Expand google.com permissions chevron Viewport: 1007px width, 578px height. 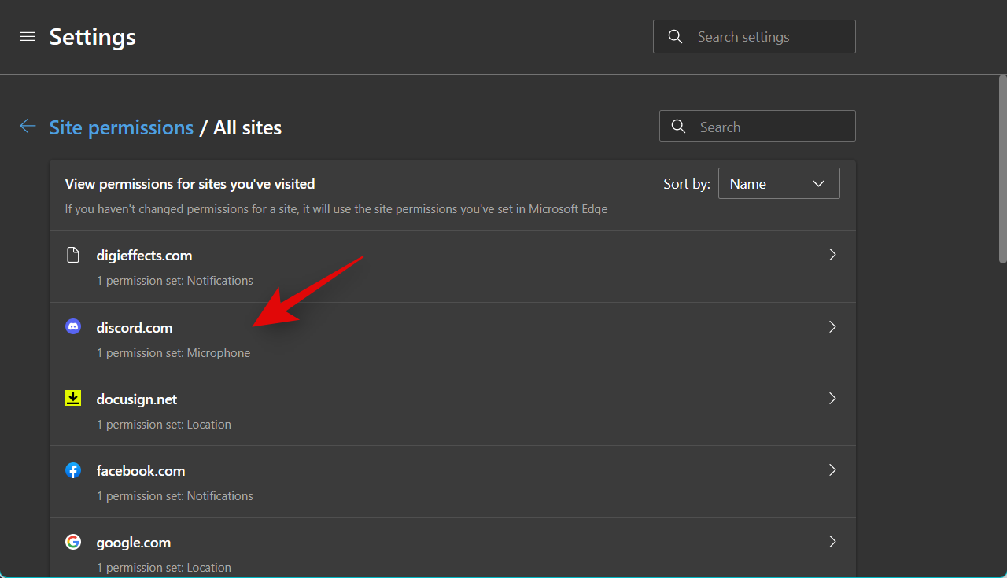[x=832, y=542]
